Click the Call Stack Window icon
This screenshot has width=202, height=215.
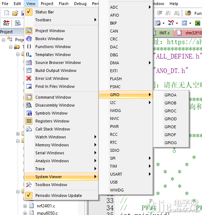point(29,129)
